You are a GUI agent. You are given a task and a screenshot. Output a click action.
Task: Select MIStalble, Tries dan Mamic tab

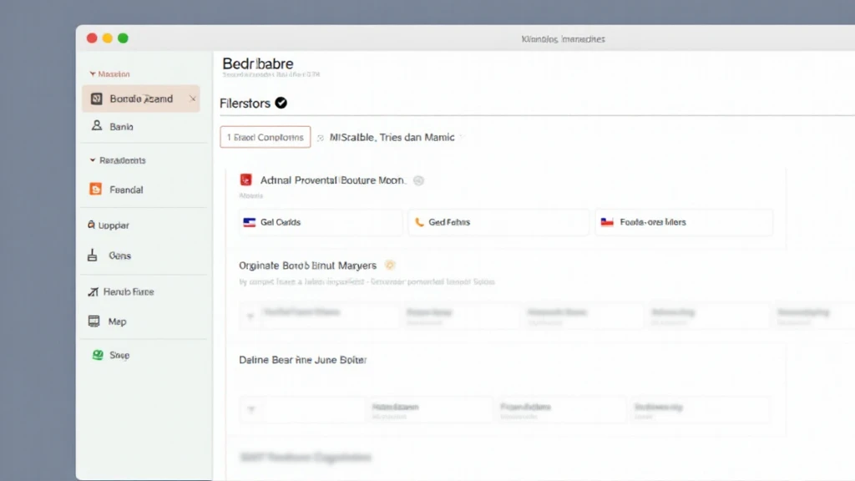click(x=392, y=138)
